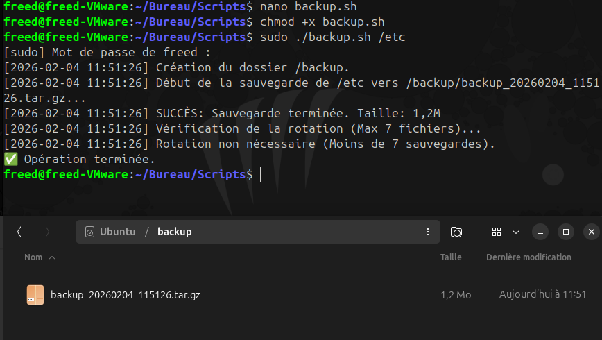Open the search folder icon
Viewport: 602px width, 340px height.
456,232
